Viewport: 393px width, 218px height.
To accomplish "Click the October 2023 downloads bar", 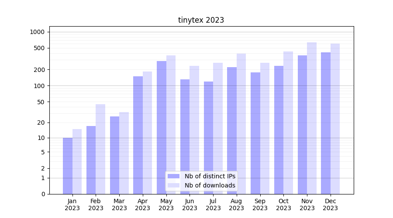I will 288,123.
